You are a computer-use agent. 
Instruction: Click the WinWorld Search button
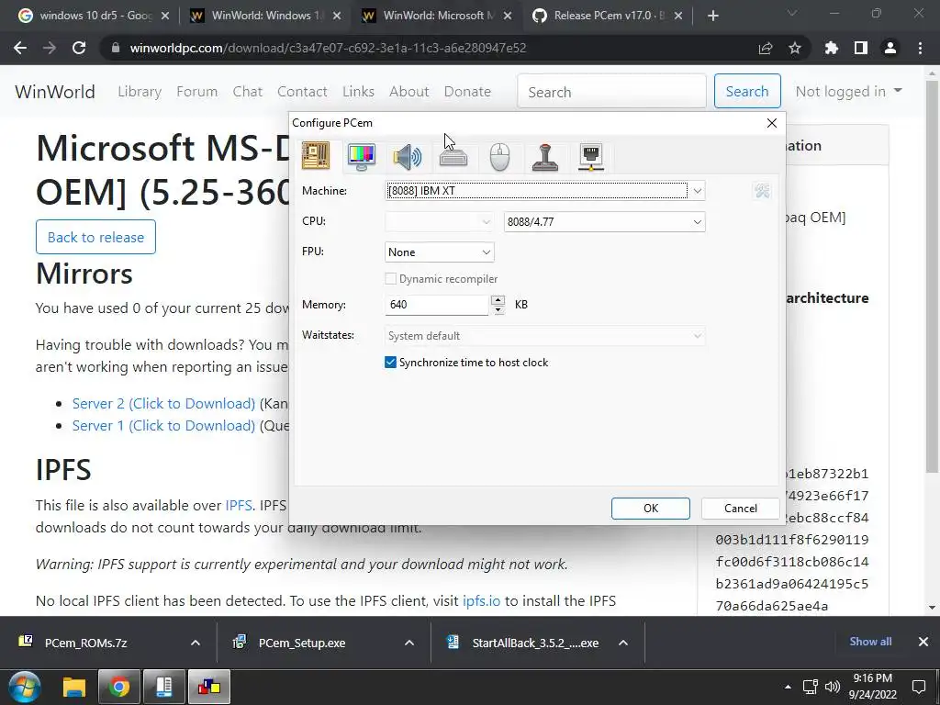pos(747,92)
